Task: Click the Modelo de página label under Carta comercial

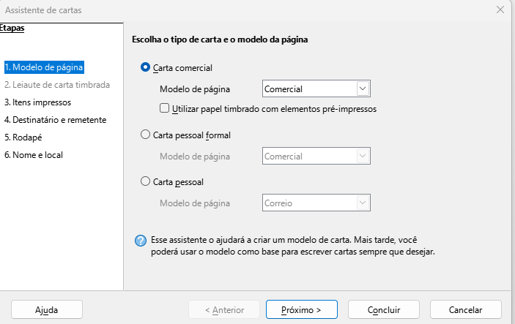Action: [195, 89]
